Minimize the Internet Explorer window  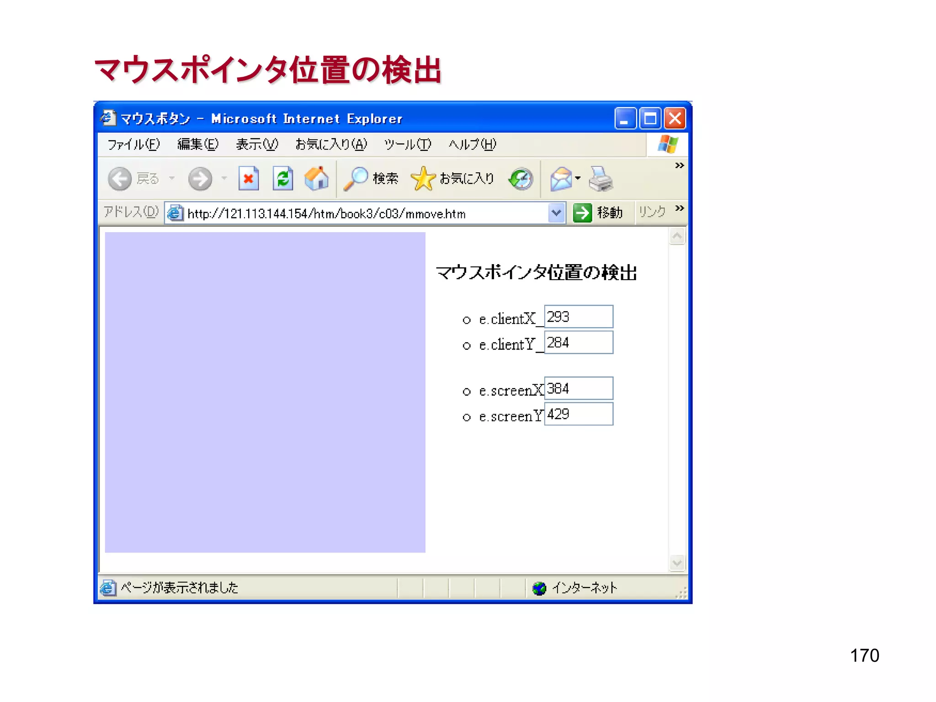click(x=625, y=118)
